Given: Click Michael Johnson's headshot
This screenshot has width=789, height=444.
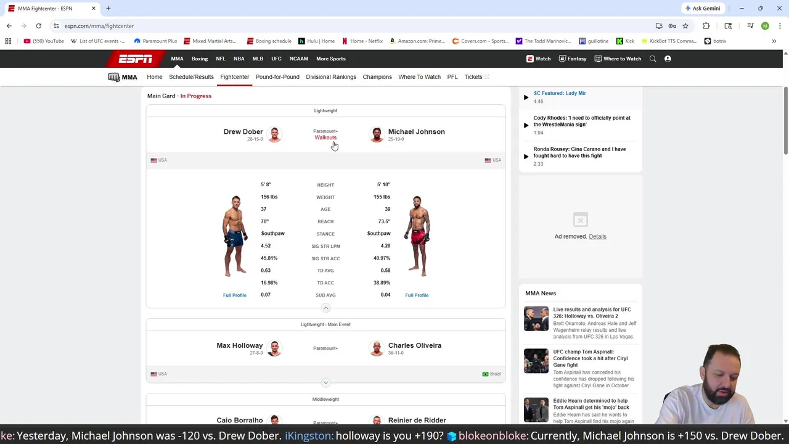Looking at the screenshot, I should tap(376, 134).
